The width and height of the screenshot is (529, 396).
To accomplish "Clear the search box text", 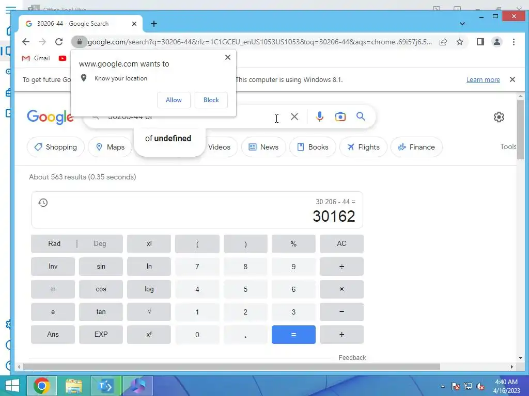I will pyautogui.click(x=294, y=117).
